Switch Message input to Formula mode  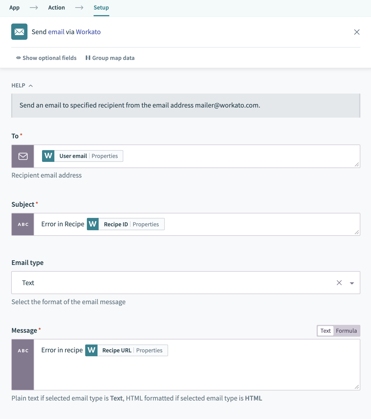click(x=346, y=331)
